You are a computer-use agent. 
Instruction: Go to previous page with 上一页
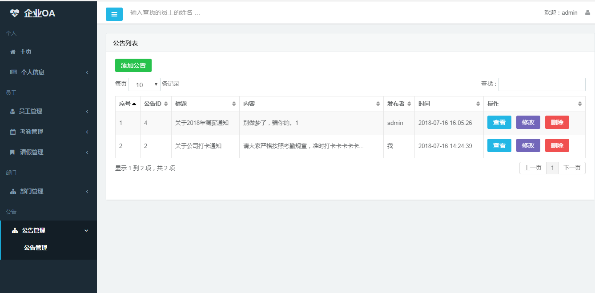tap(533, 168)
